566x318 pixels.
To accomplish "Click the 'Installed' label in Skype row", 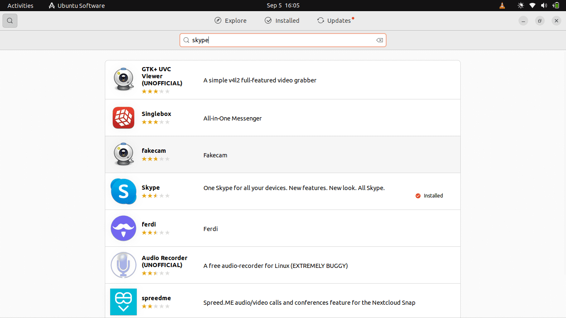I will point(433,196).
